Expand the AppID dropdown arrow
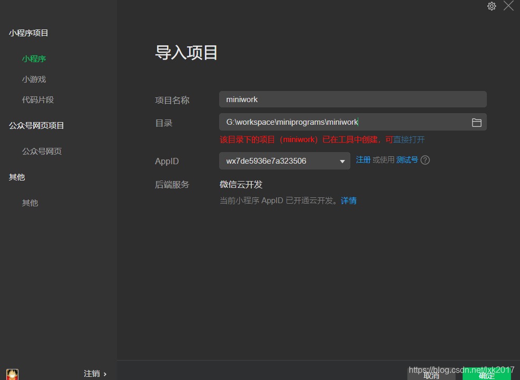Viewport: 520px width, 380px height. 342,162
